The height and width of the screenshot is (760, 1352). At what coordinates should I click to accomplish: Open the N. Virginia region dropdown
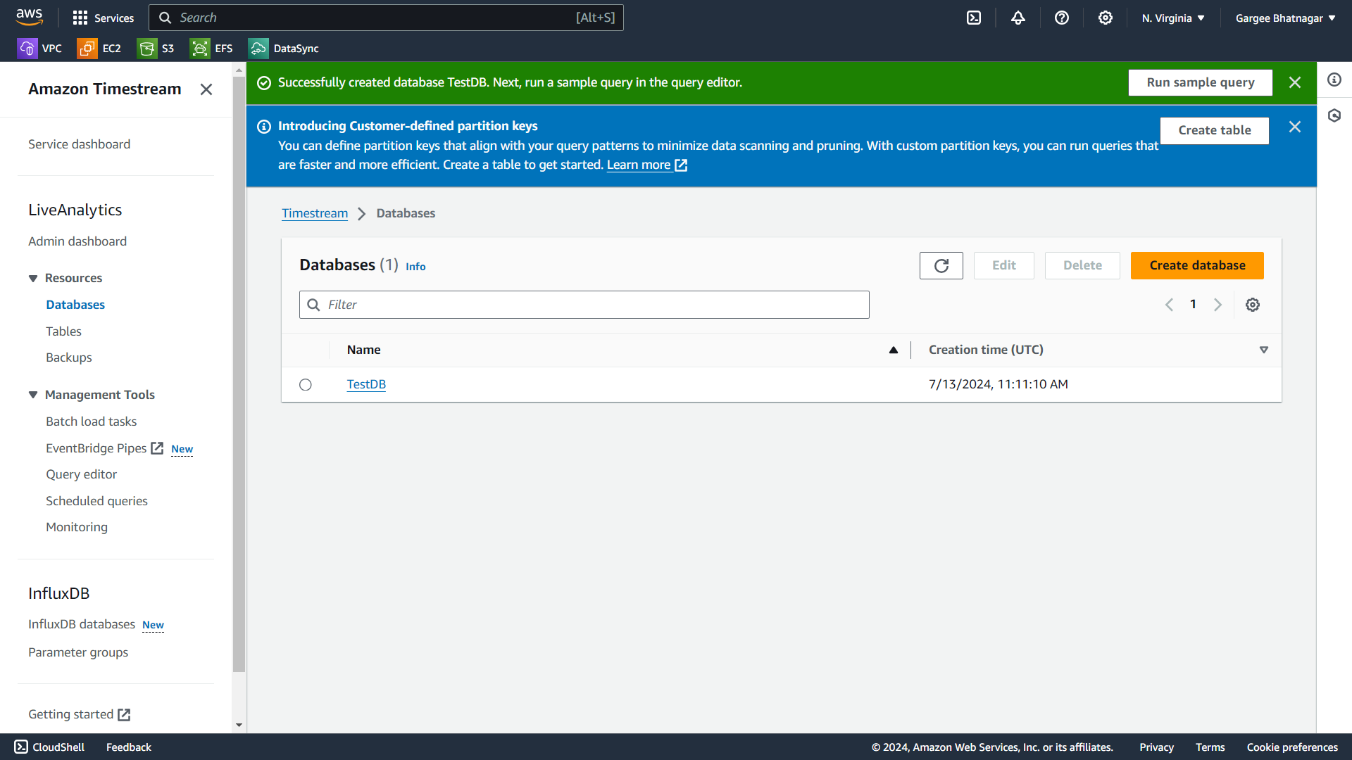coord(1173,18)
